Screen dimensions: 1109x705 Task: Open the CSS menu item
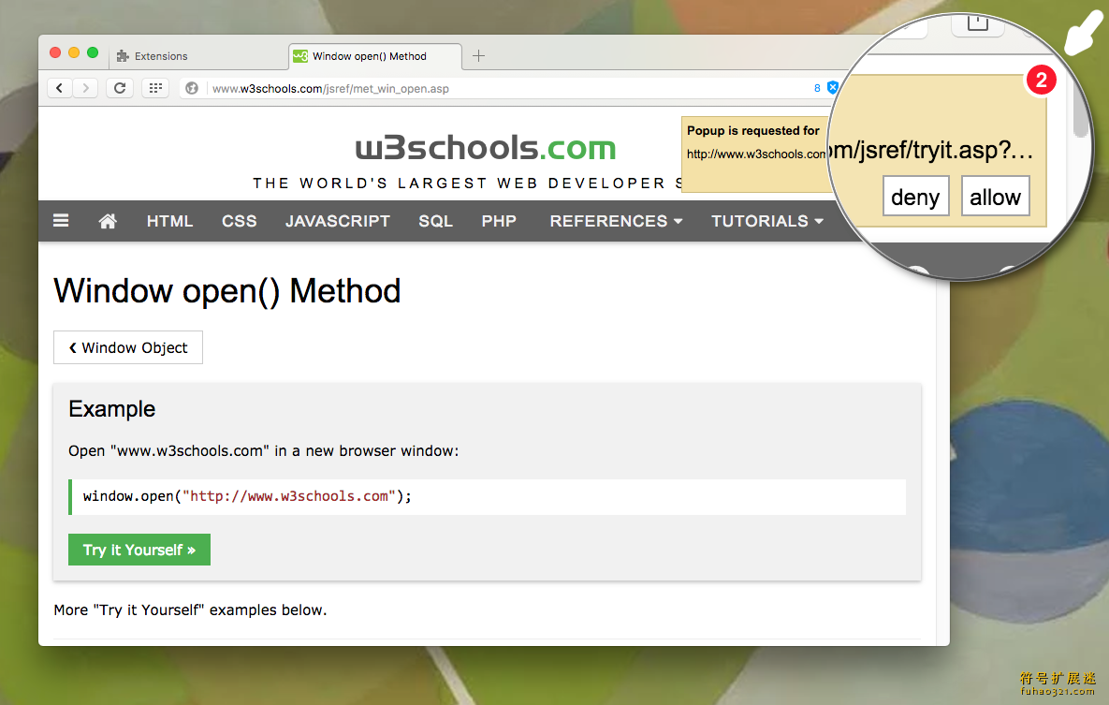pyautogui.click(x=239, y=221)
